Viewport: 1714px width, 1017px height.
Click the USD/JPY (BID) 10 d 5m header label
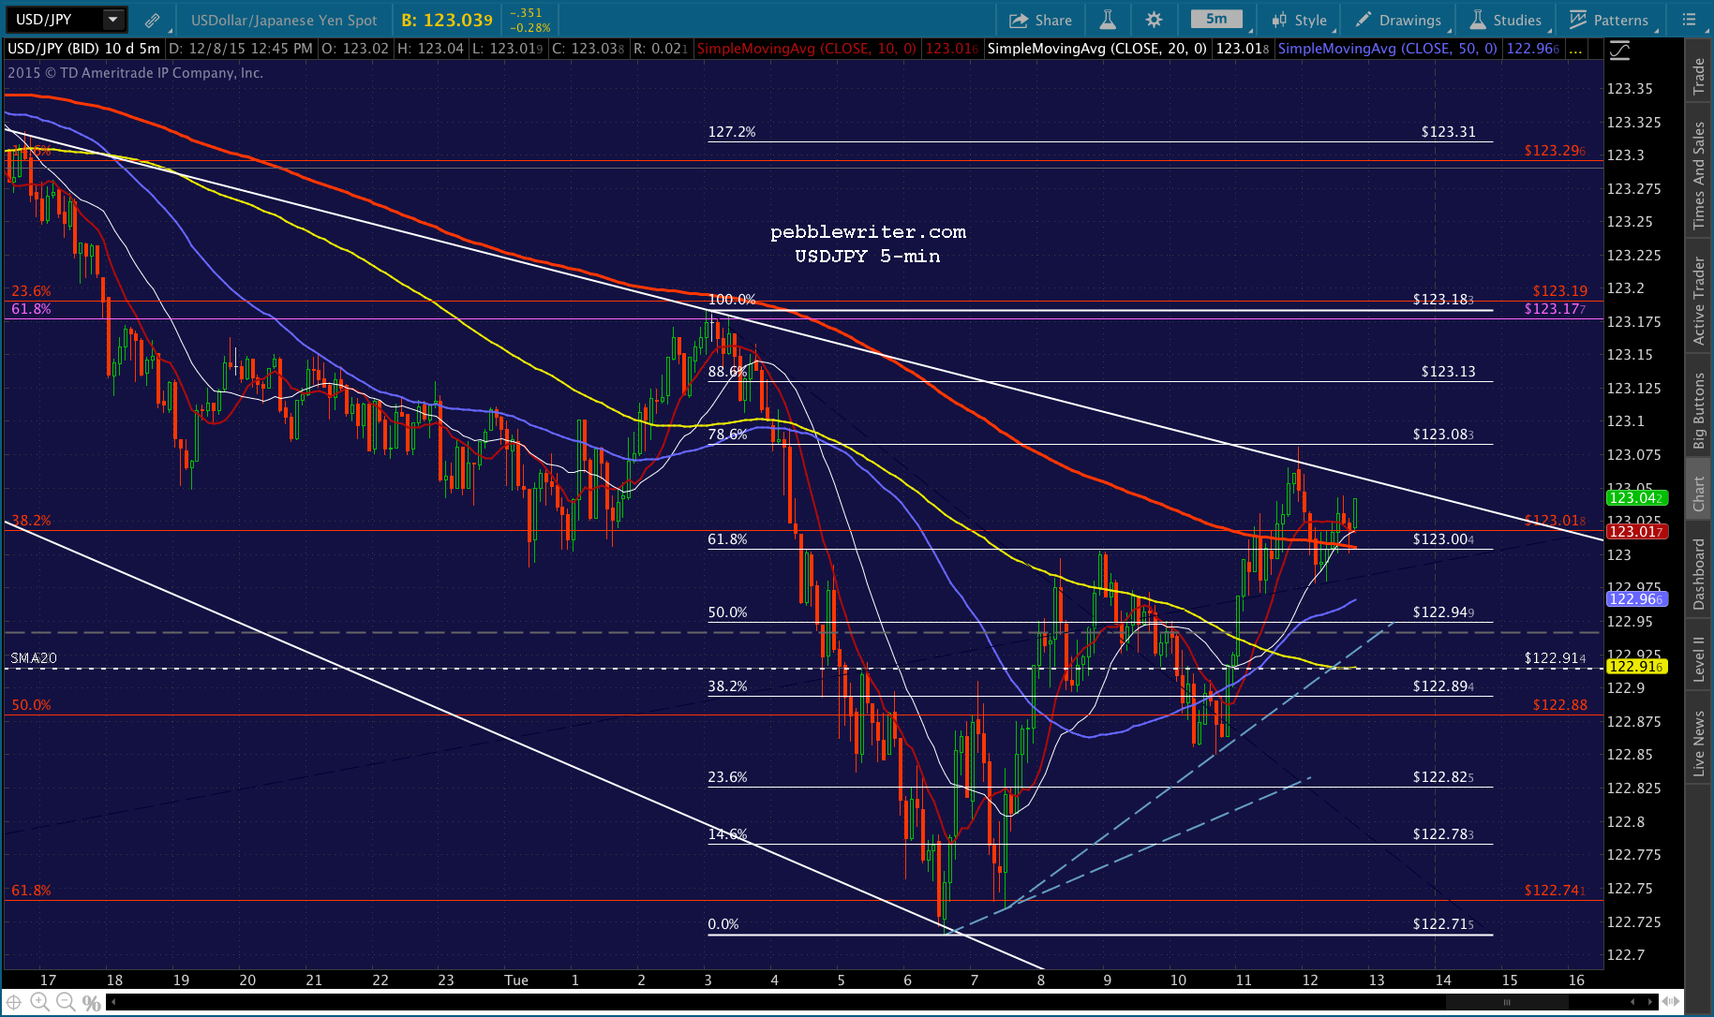pyautogui.click(x=83, y=49)
